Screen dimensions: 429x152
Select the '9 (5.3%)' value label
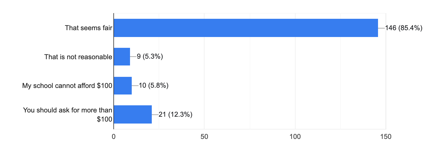(150, 57)
